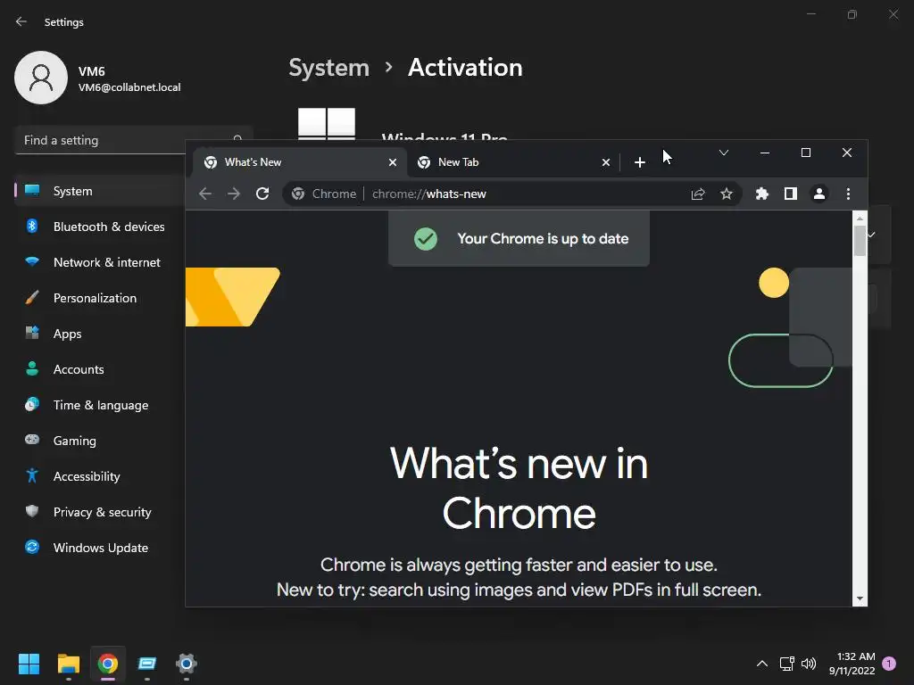Image resolution: width=914 pixels, height=685 pixels.
Task: Open Apps settings category
Action: pyautogui.click(x=100, y=334)
